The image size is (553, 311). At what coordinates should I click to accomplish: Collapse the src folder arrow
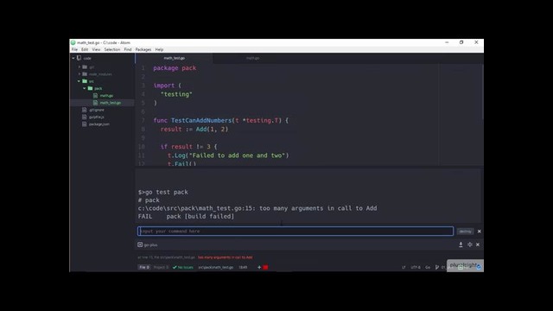tap(79, 81)
